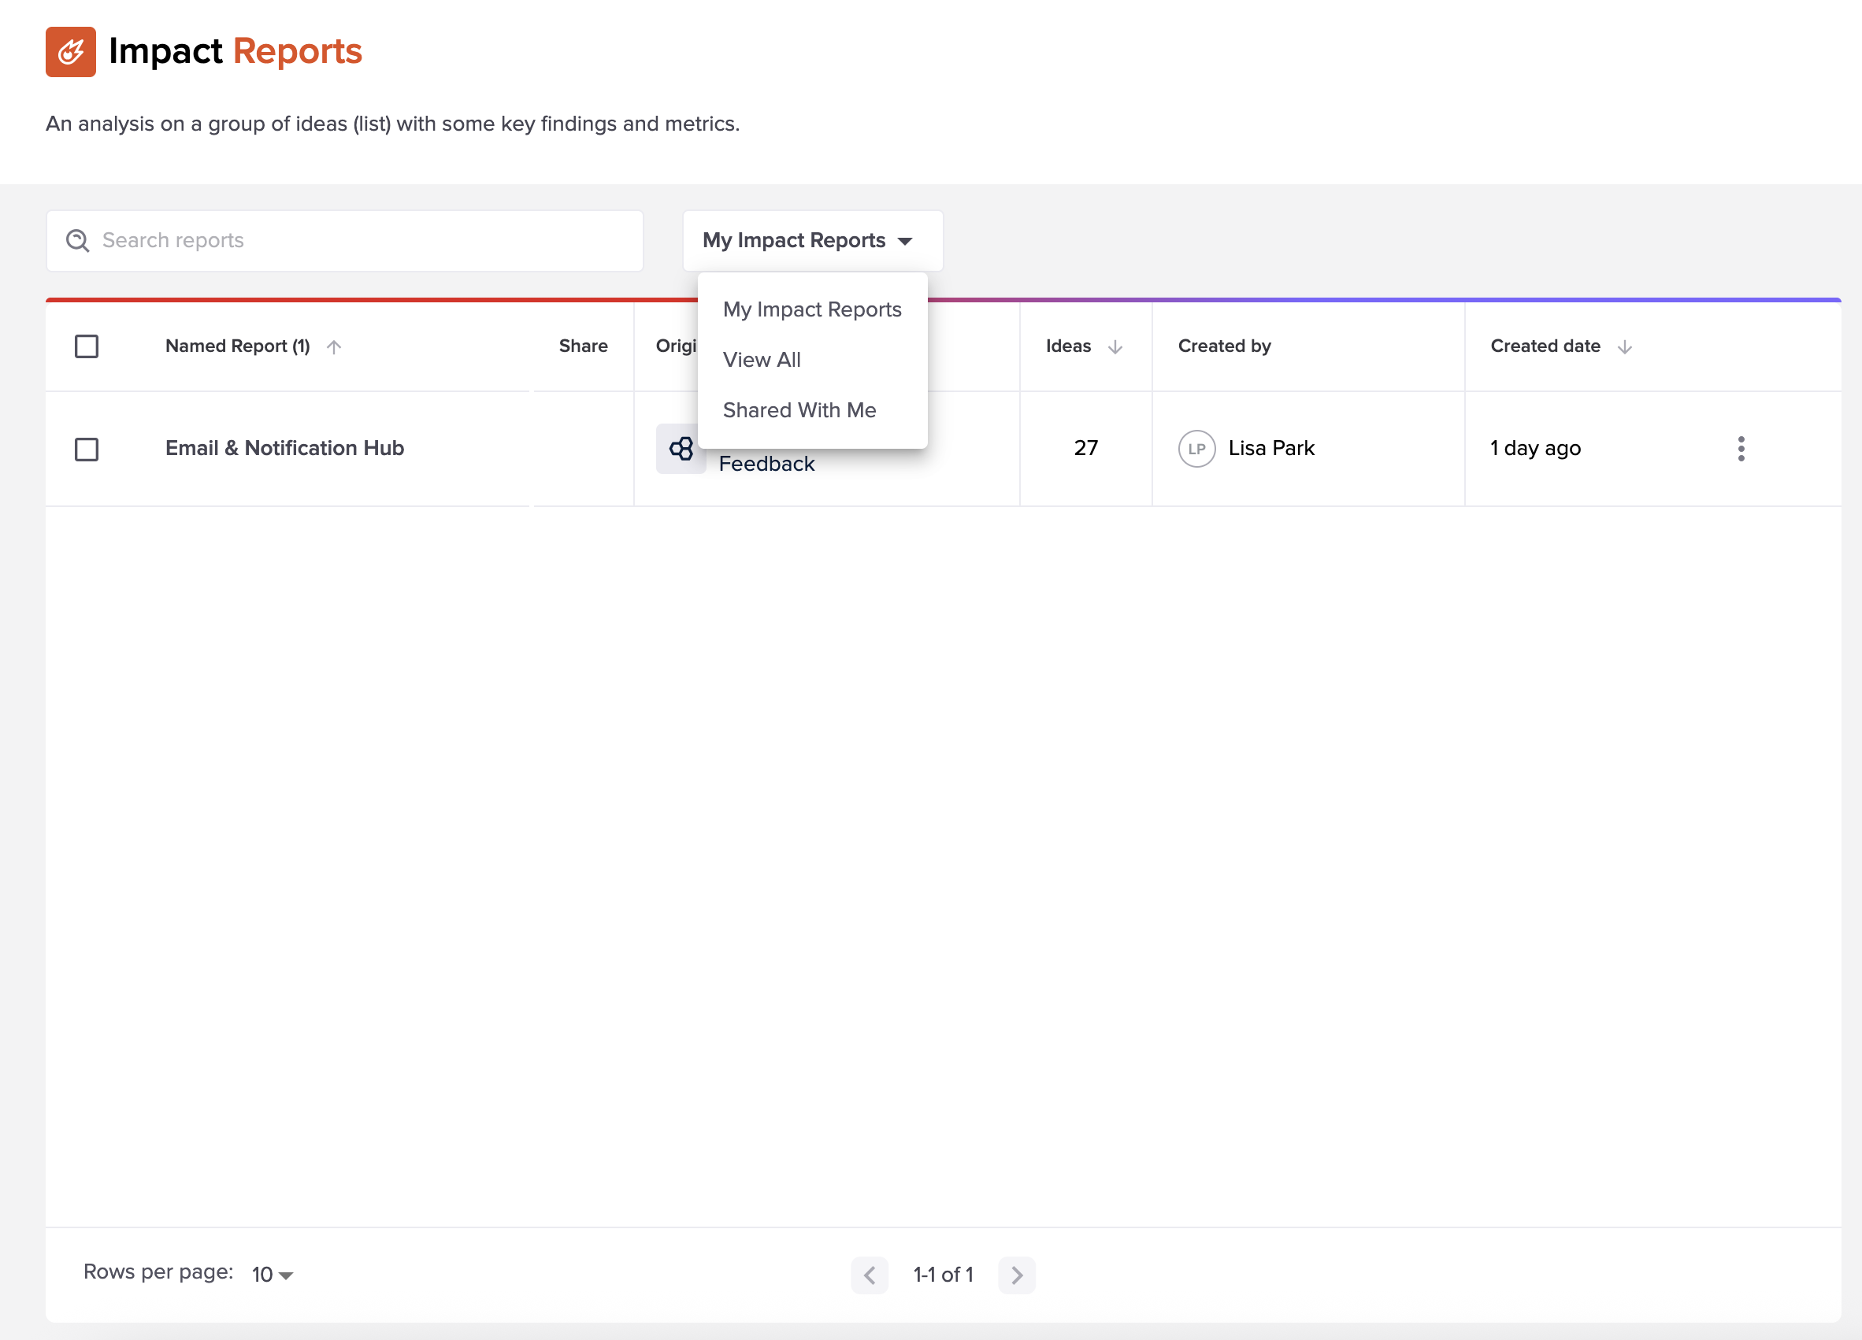This screenshot has width=1862, height=1340.
Task: Open the three-dot row actions menu
Action: tap(1741, 448)
